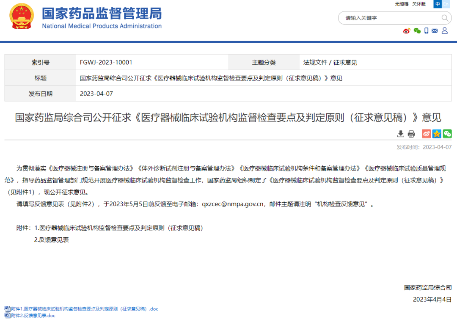
Task: Share the article to WeChat
Action: [x=447, y=134]
